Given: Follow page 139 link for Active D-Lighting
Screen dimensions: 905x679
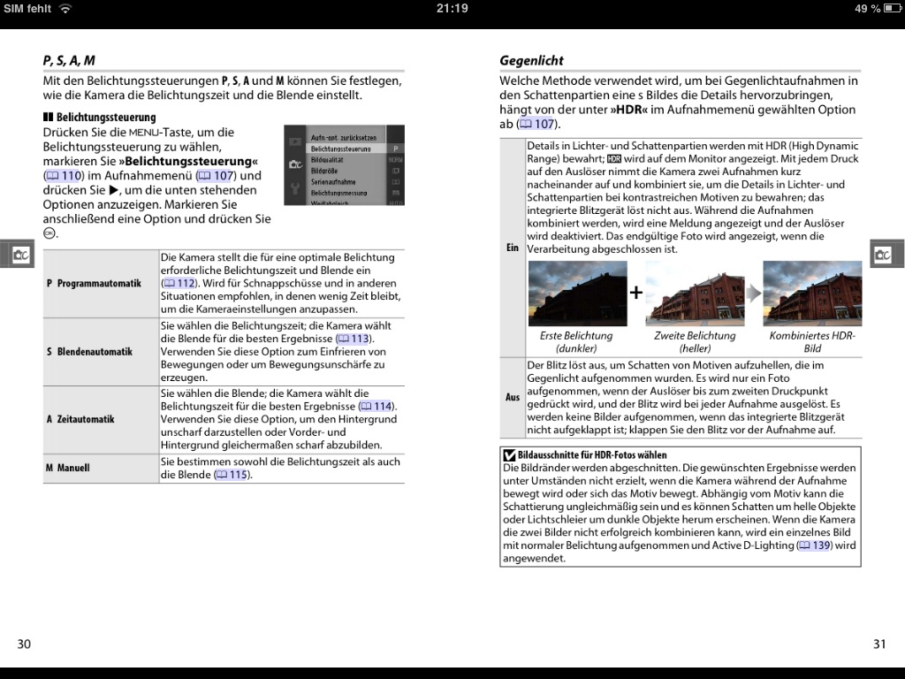Looking at the screenshot, I should pyautogui.click(x=814, y=545).
